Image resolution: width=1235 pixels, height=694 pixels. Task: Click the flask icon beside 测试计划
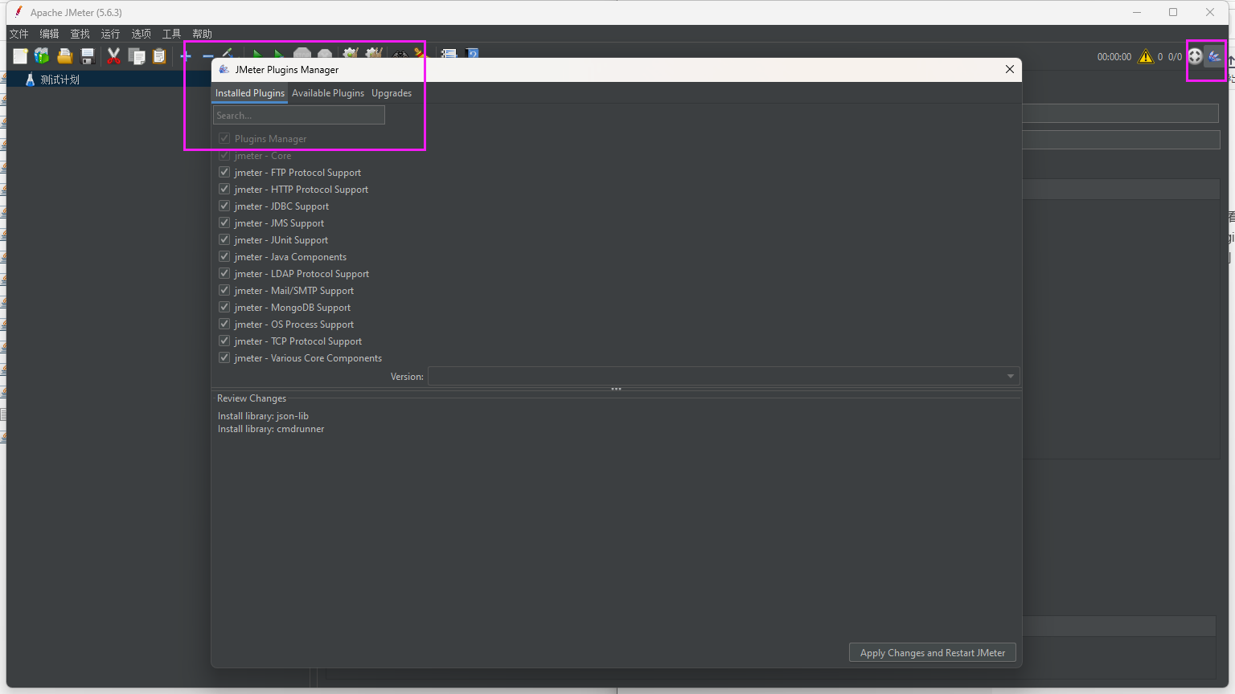coord(30,80)
